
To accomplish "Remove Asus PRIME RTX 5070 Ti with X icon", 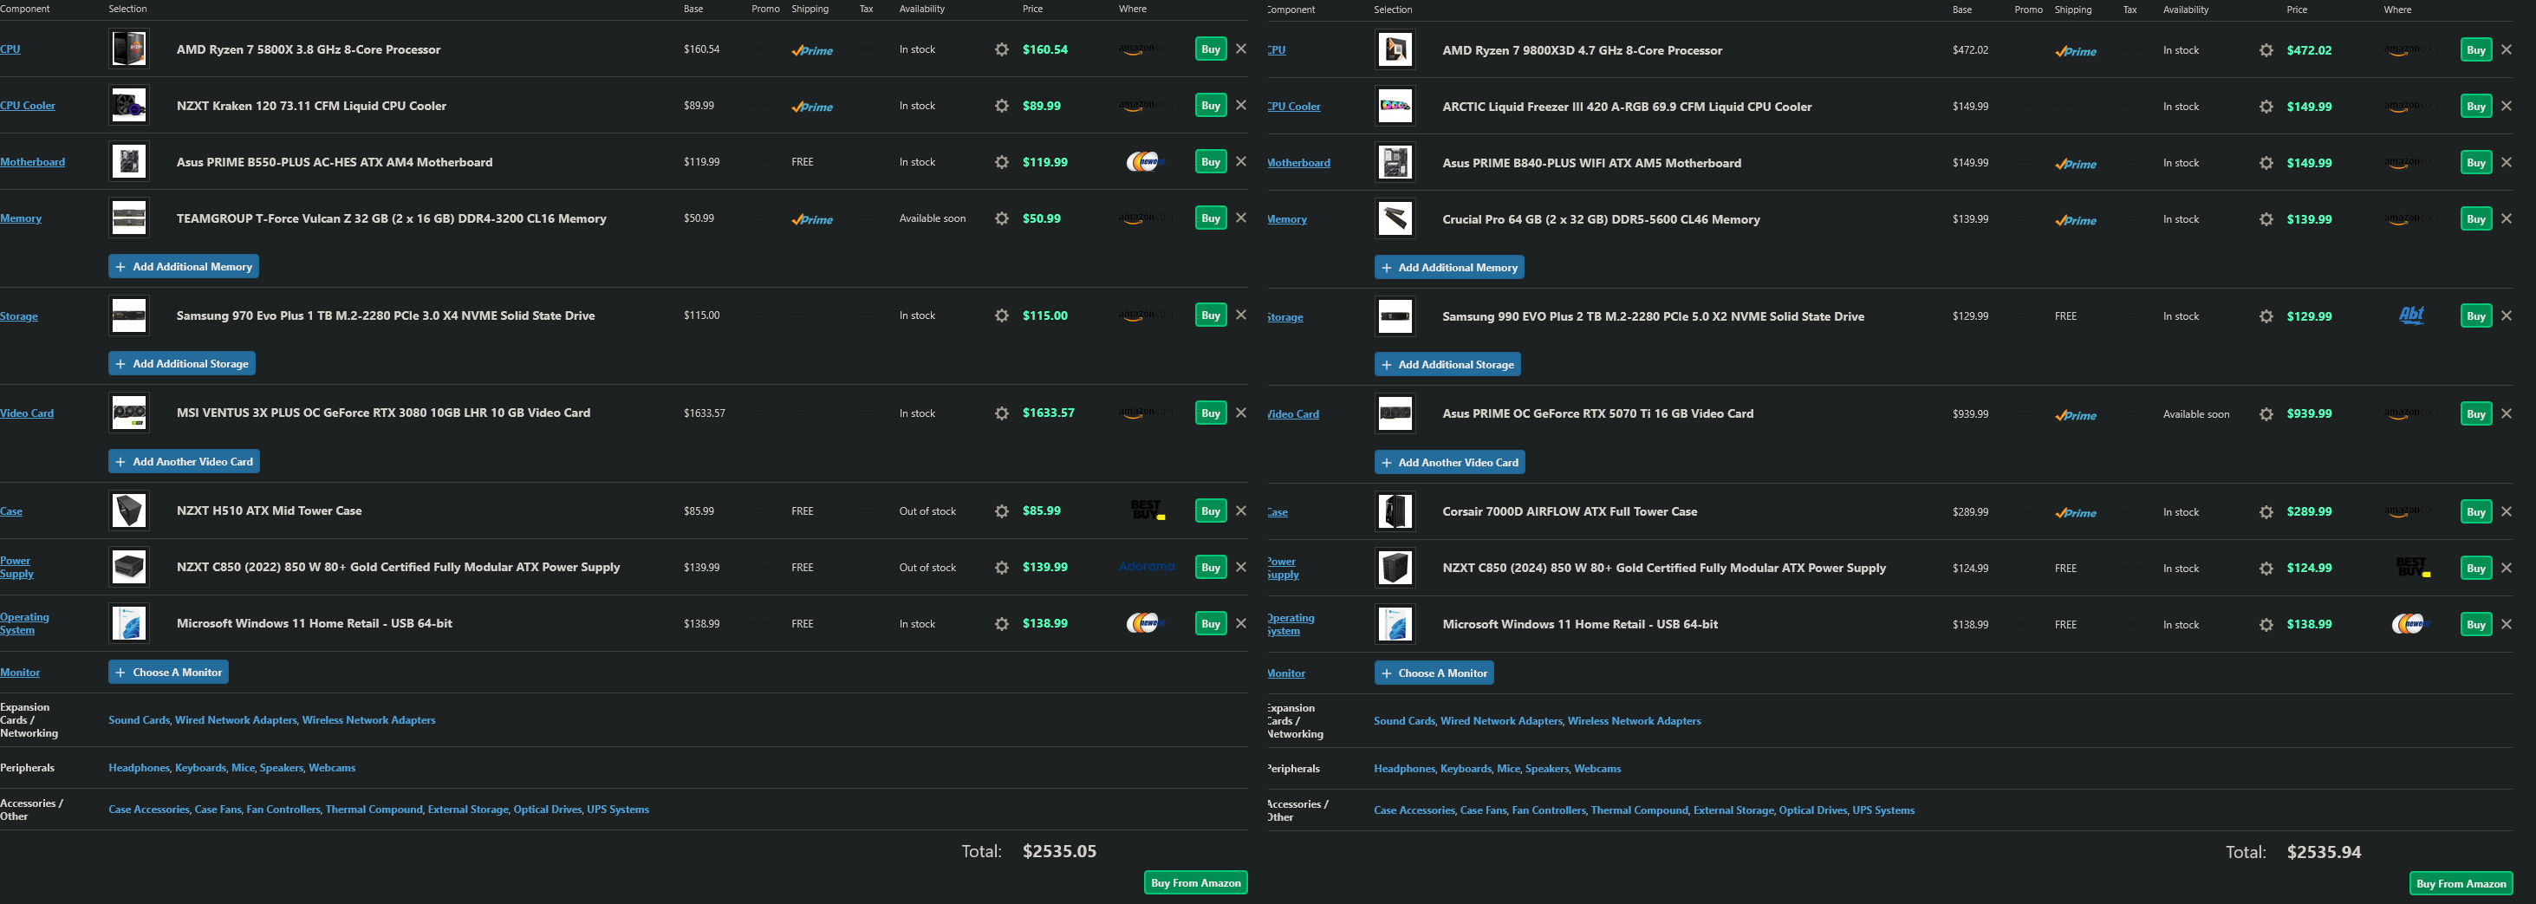I will coord(2507,413).
